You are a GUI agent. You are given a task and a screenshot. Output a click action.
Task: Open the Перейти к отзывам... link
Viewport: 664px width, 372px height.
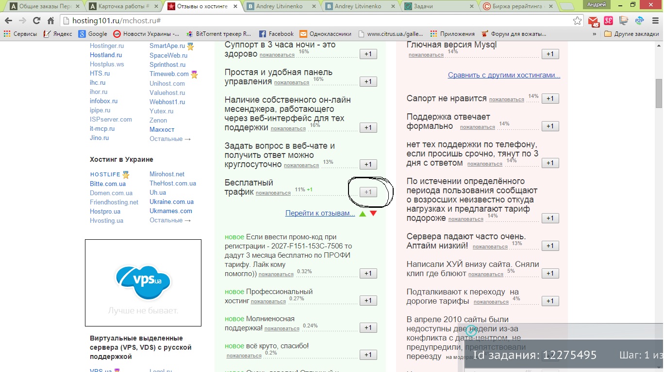[x=320, y=213]
